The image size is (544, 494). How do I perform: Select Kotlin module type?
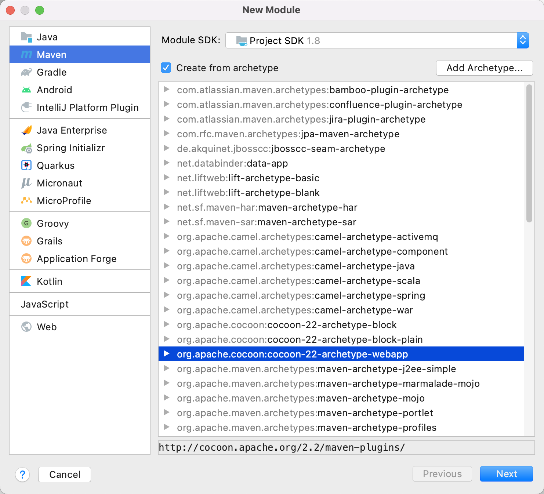pos(80,281)
